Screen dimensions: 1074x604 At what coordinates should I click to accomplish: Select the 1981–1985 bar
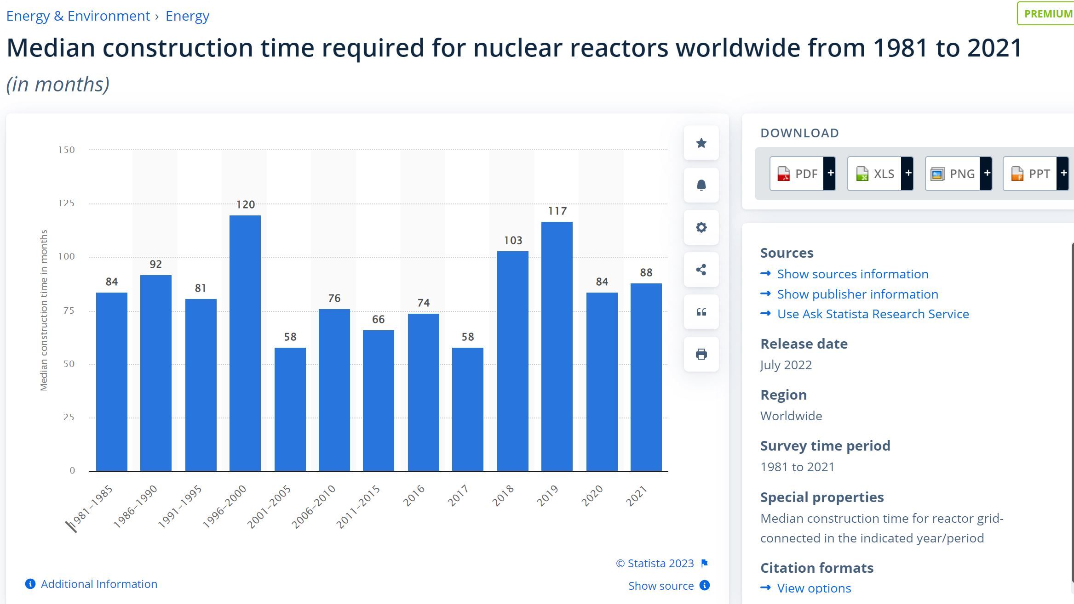coord(112,382)
